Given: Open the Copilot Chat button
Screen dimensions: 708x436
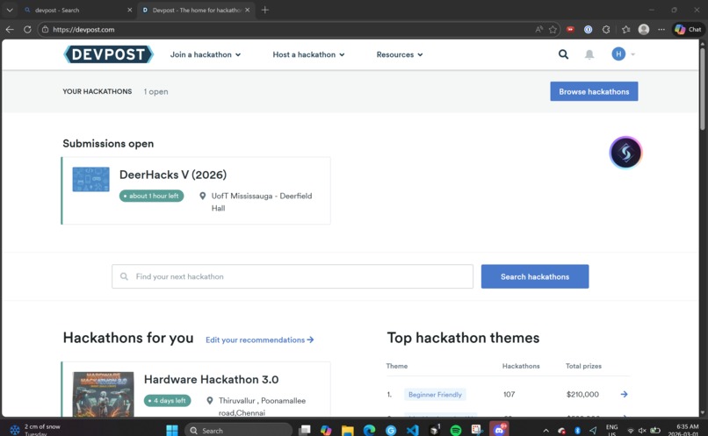Looking at the screenshot, I should pyautogui.click(x=688, y=29).
